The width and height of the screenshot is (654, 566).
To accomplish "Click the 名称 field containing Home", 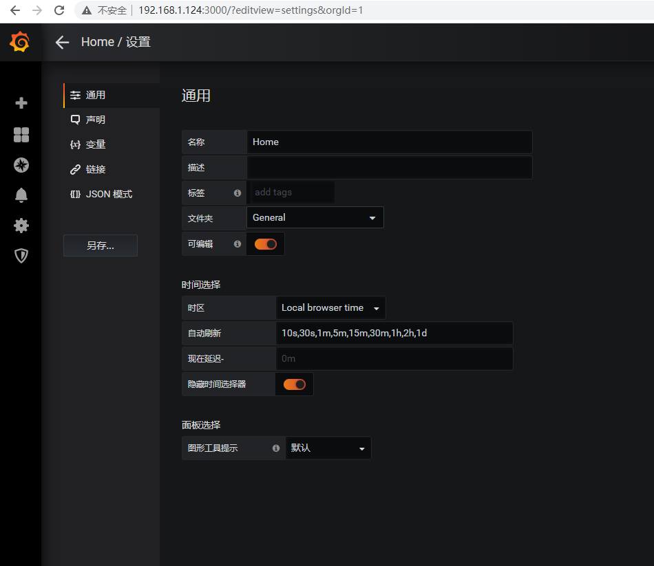I will pyautogui.click(x=390, y=142).
